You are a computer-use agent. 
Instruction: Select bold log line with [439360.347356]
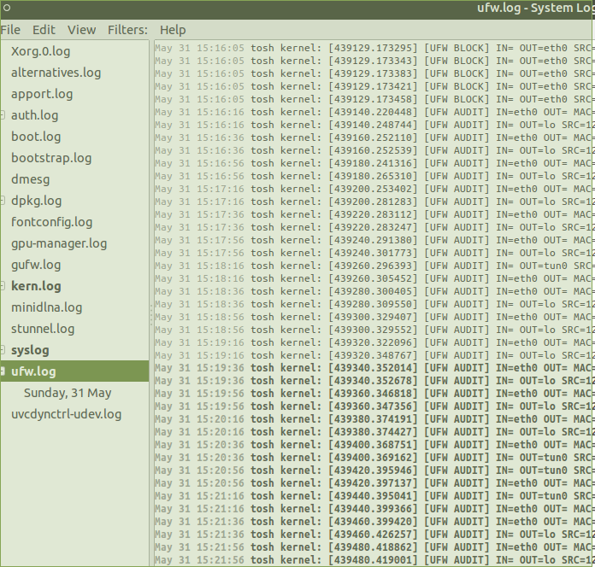374,406
